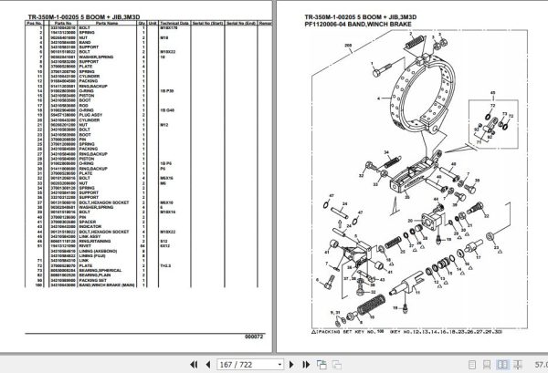Switch to continuous scrolling page view

(487, 365)
